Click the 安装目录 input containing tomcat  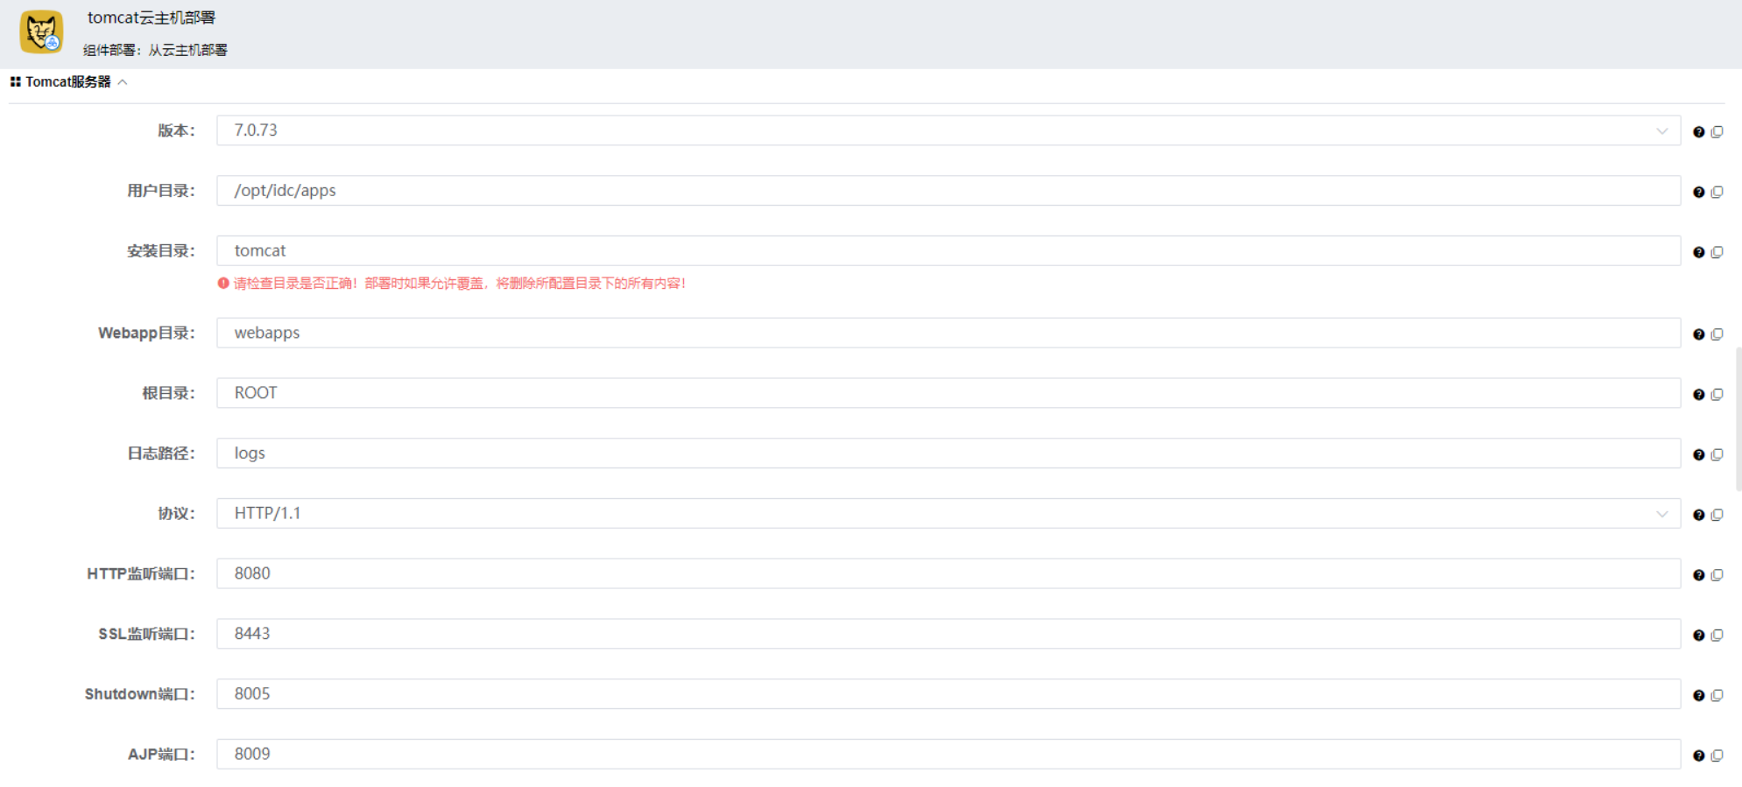coord(949,251)
